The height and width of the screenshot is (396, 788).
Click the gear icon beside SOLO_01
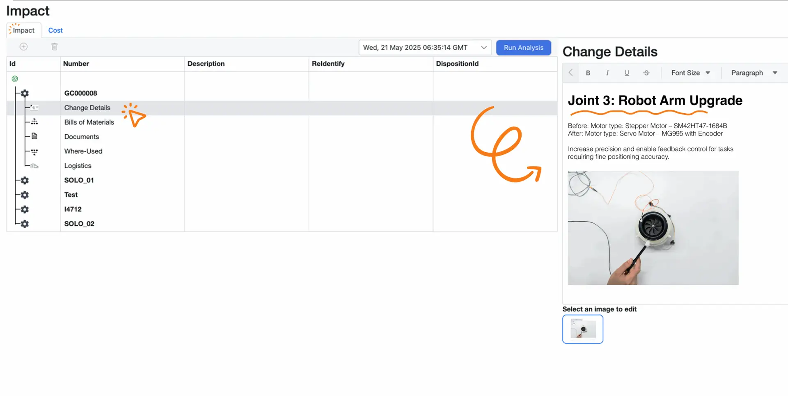25,181
